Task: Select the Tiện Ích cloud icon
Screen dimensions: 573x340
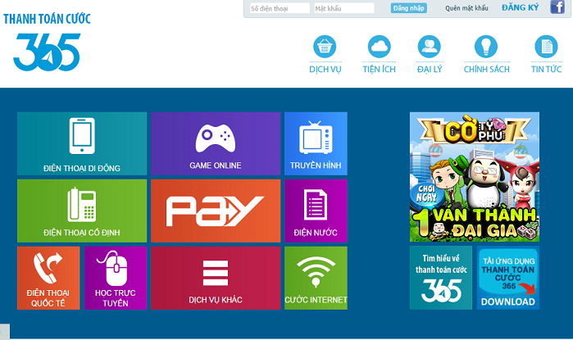Action: tap(379, 47)
